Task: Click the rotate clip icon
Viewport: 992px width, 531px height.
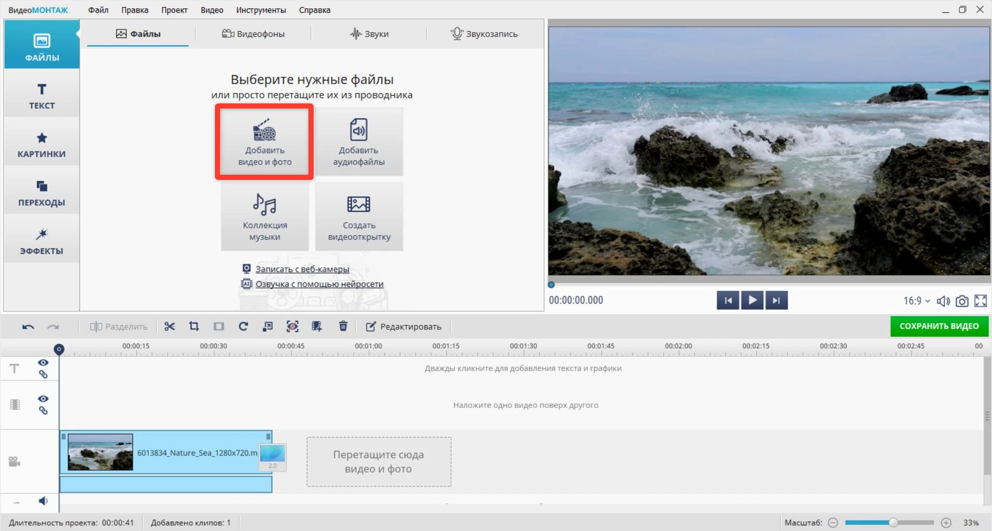Action: coord(243,326)
